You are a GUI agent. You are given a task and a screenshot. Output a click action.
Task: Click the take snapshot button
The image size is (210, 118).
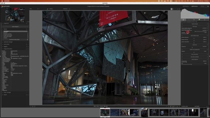pyautogui.click(x=15, y=27)
